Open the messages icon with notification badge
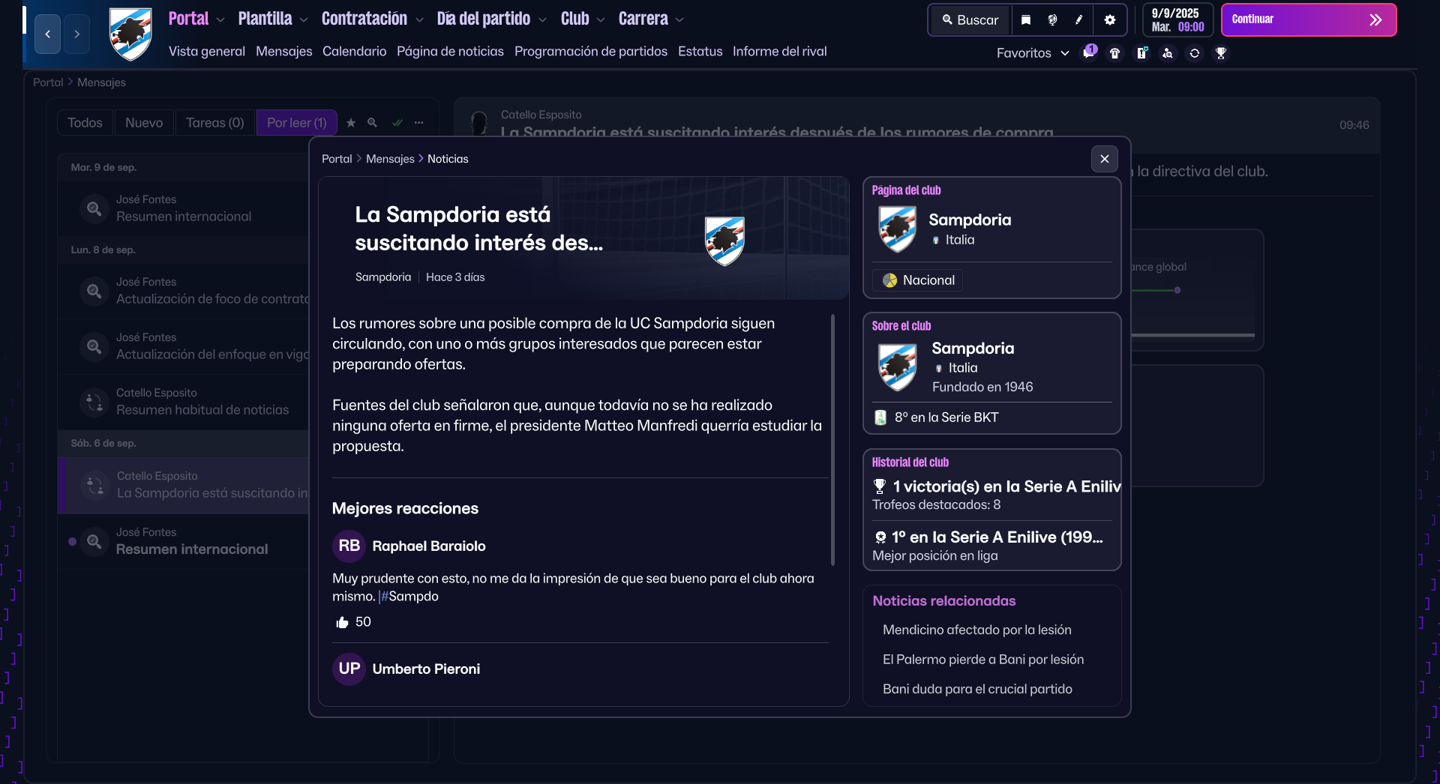This screenshot has height=784, width=1440. click(x=1088, y=52)
